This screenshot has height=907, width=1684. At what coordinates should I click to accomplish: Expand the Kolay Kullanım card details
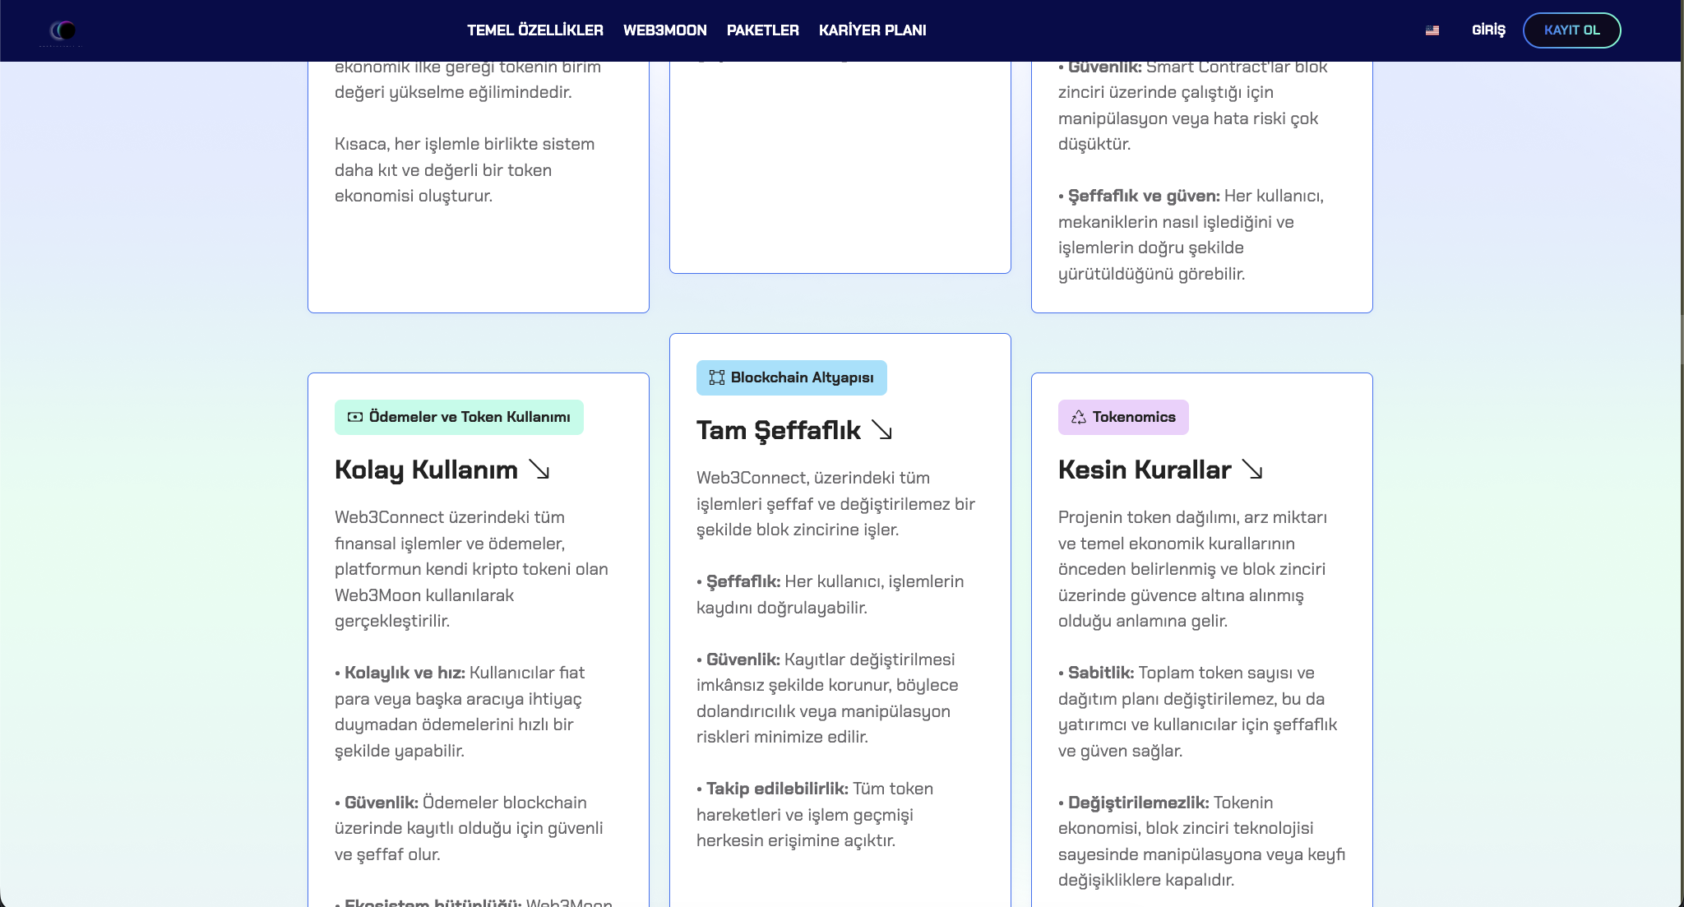click(x=426, y=470)
